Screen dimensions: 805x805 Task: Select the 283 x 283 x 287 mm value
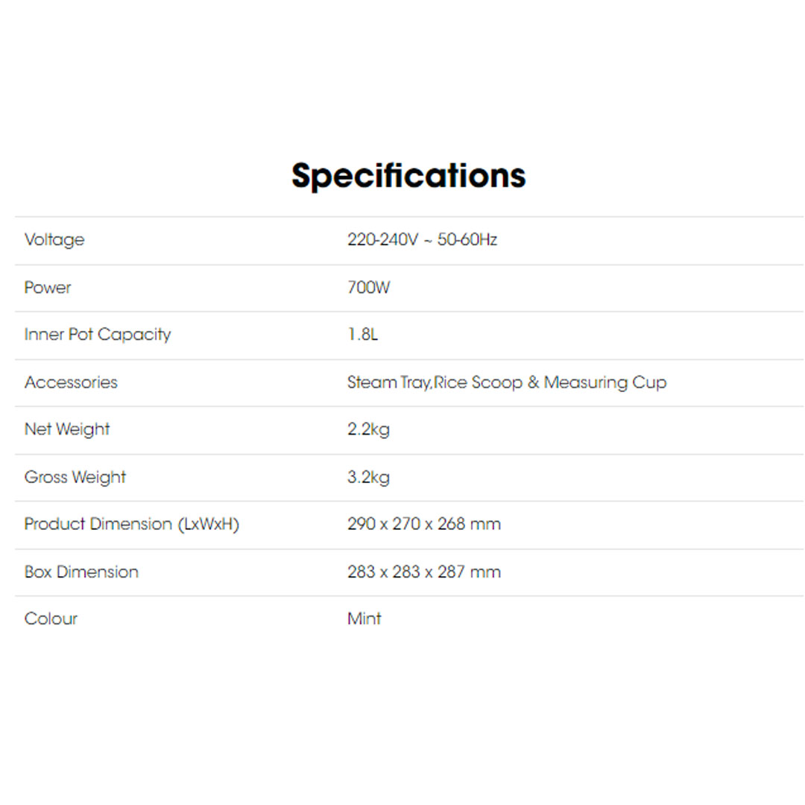tap(424, 572)
